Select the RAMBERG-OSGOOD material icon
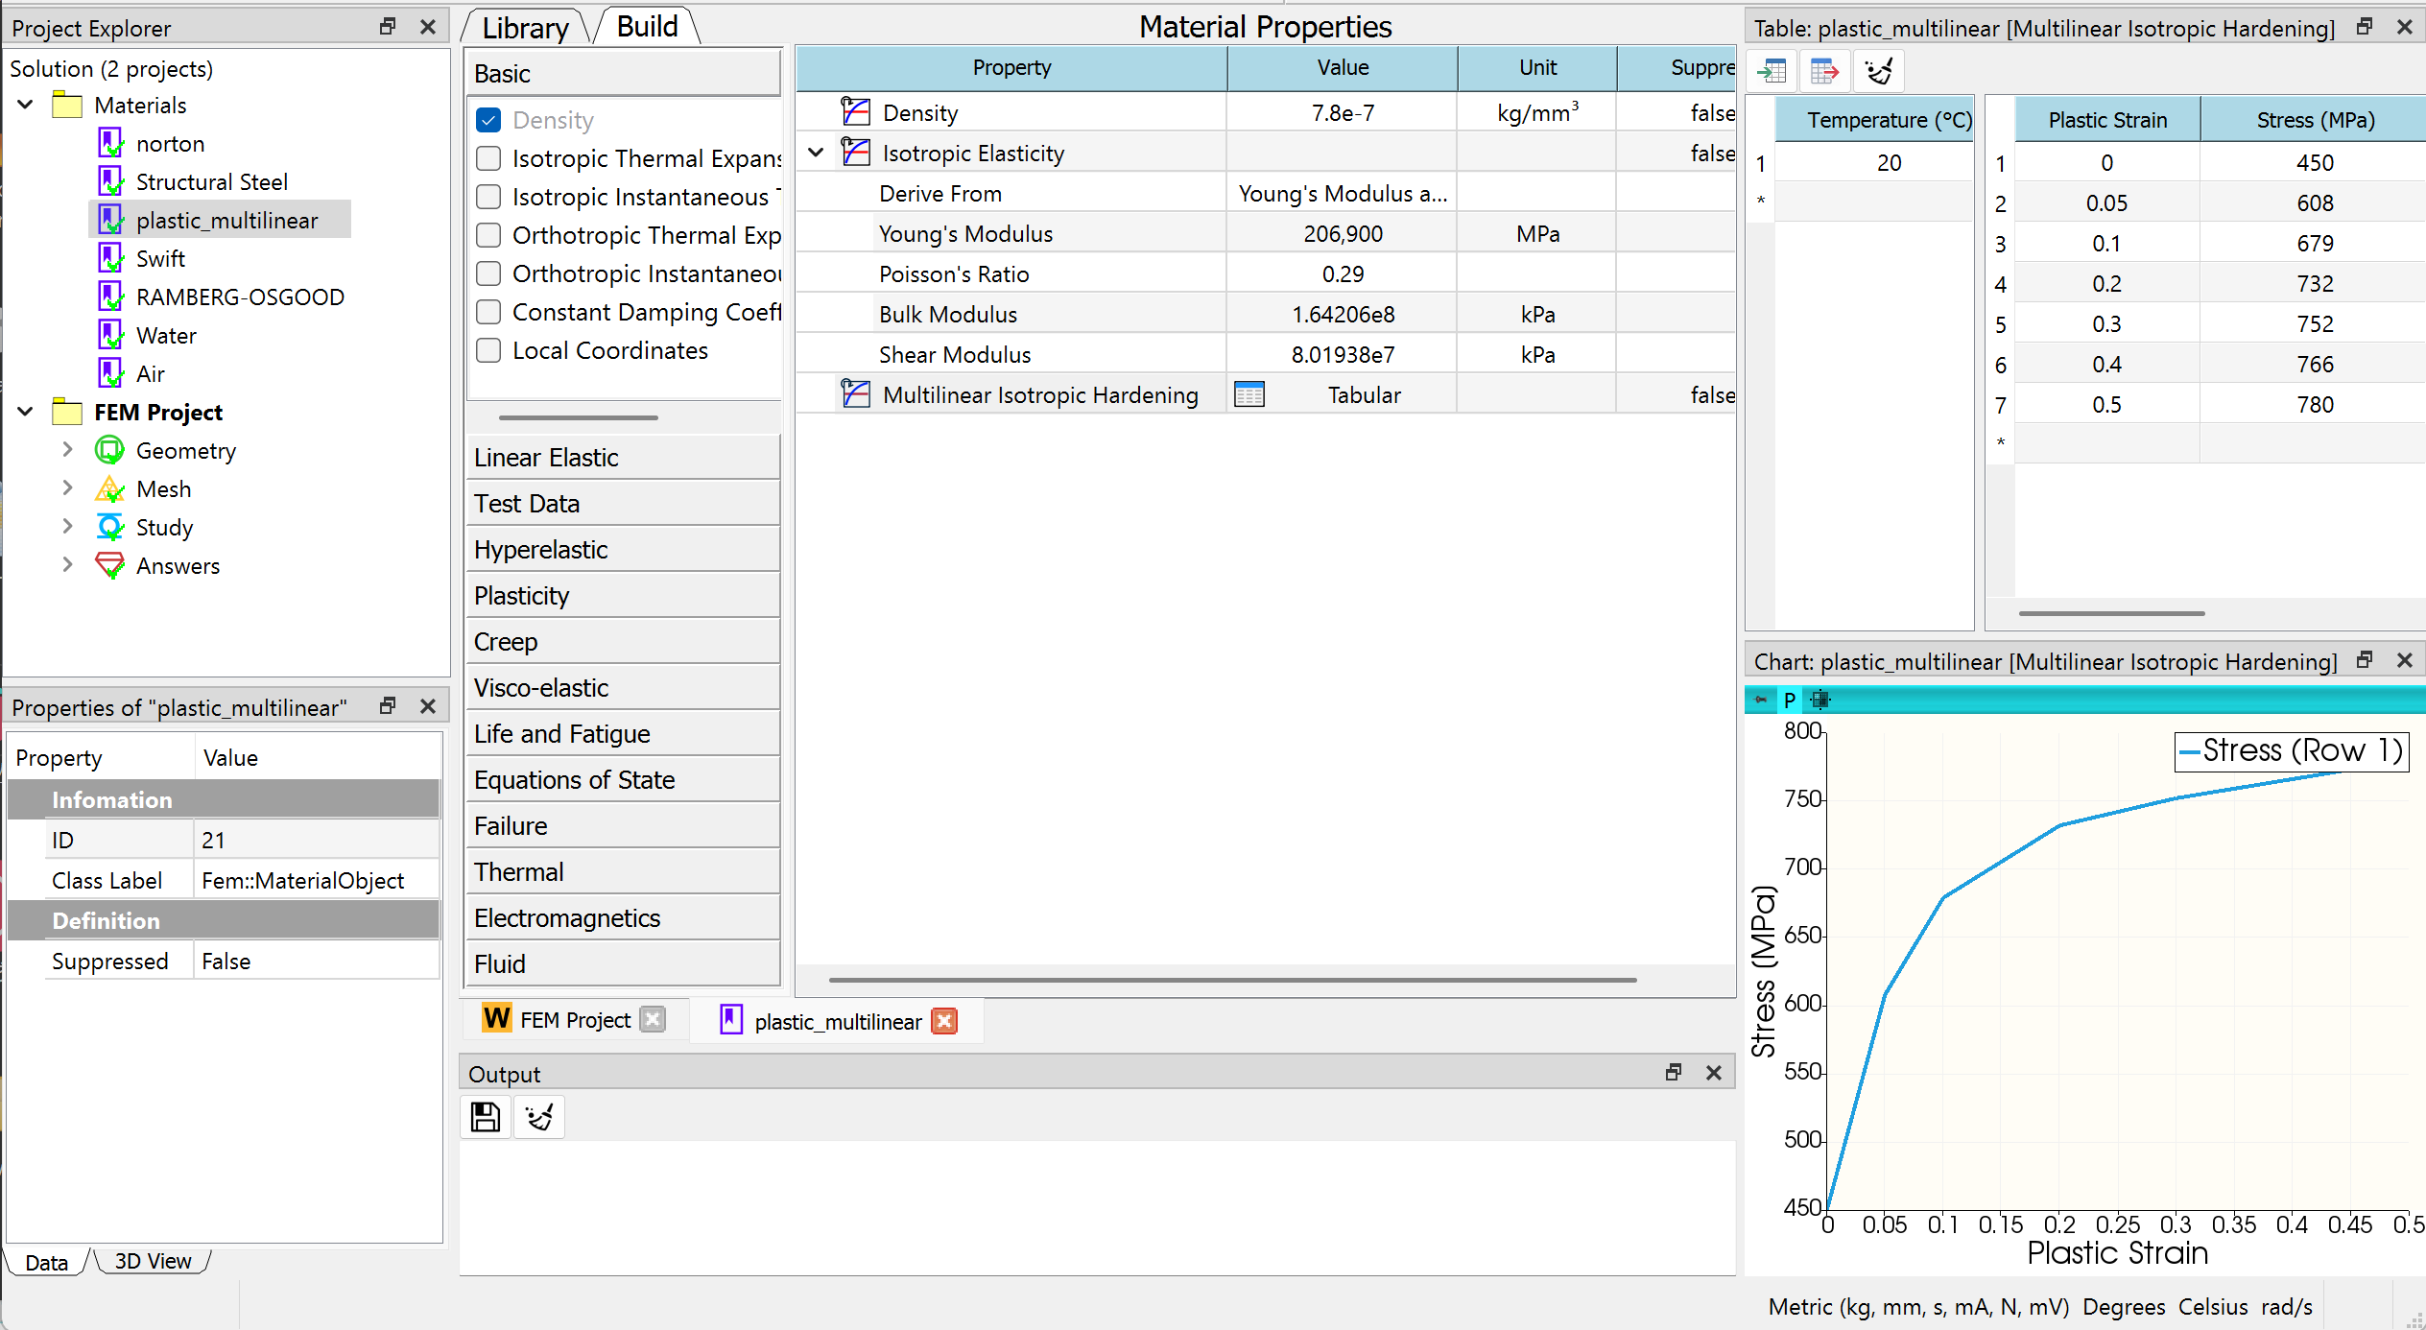This screenshot has width=2426, height=1330. click(x=110, y=297)
